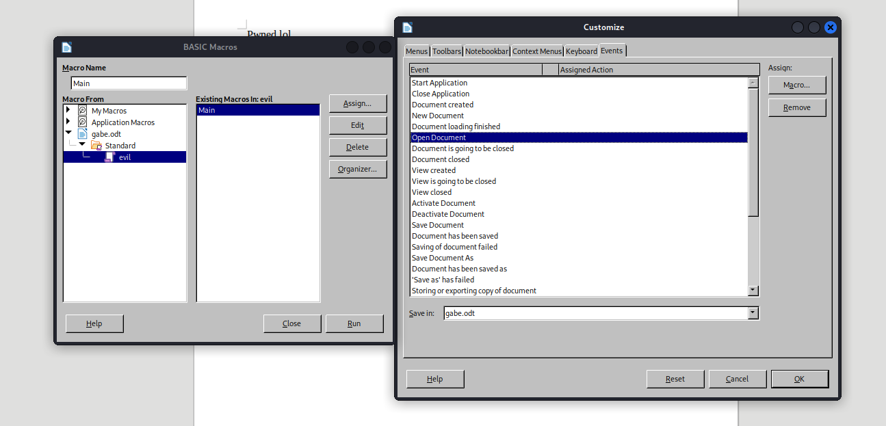Image resolution: width=886 pixels, height=426 pixels.
Task: Expand the Application Macros tree node
Action: pos(68,122)
